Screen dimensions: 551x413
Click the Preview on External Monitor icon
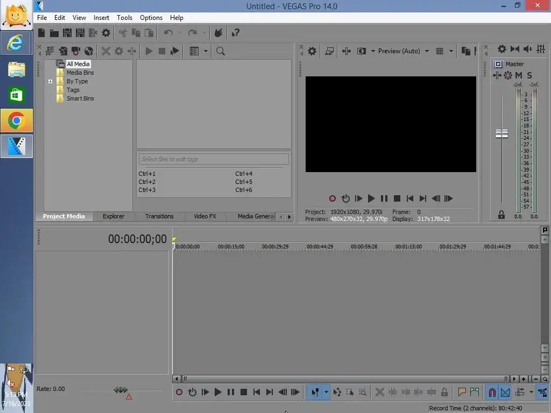click(x=329, y=51)
